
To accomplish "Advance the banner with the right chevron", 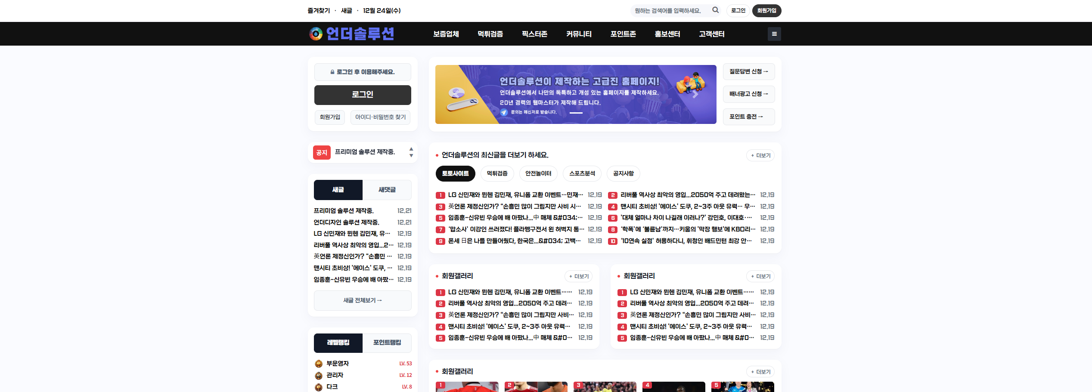I will click(695, 95).
